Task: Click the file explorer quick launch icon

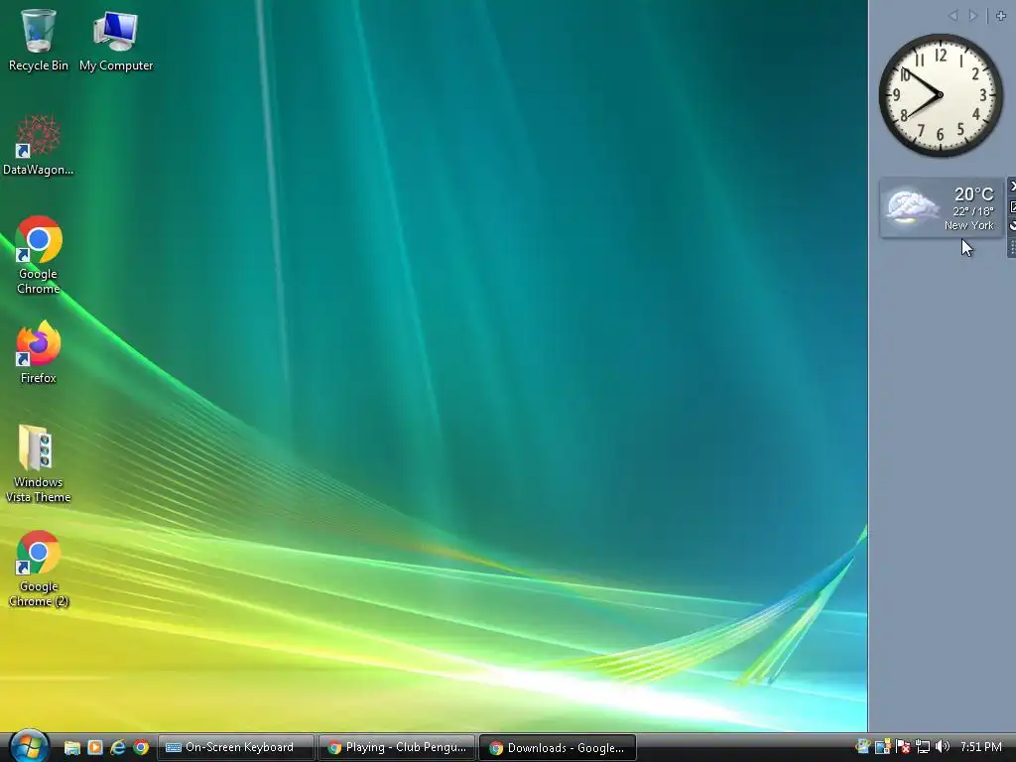Action: (x=71, y=748)
